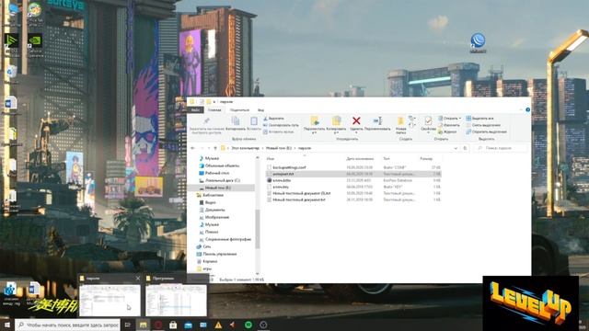The width and height of the screenshot is (589, 331).
Task: Collapse the ribbon using the chevron near Help
Action: (522, 110)
